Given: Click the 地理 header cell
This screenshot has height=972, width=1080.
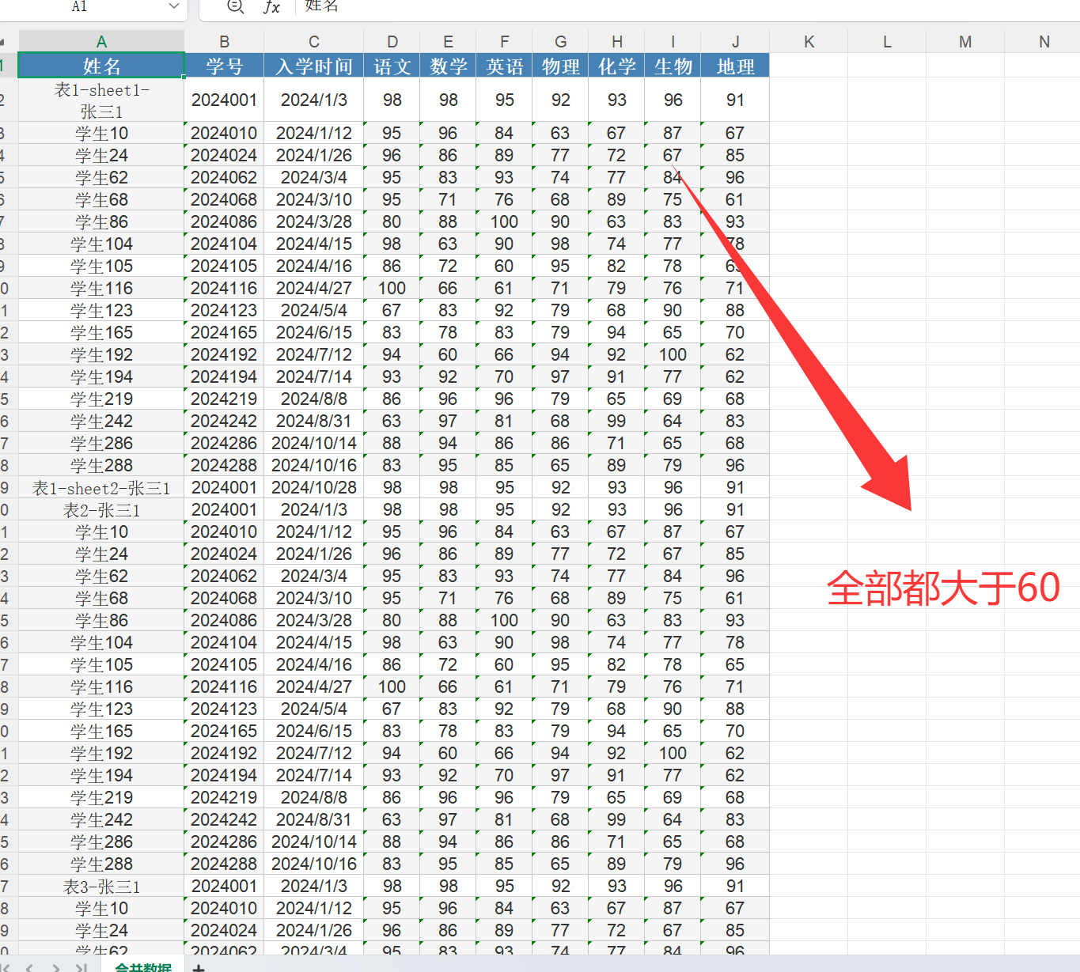Looking at the screenshot, I should (736, 66).
